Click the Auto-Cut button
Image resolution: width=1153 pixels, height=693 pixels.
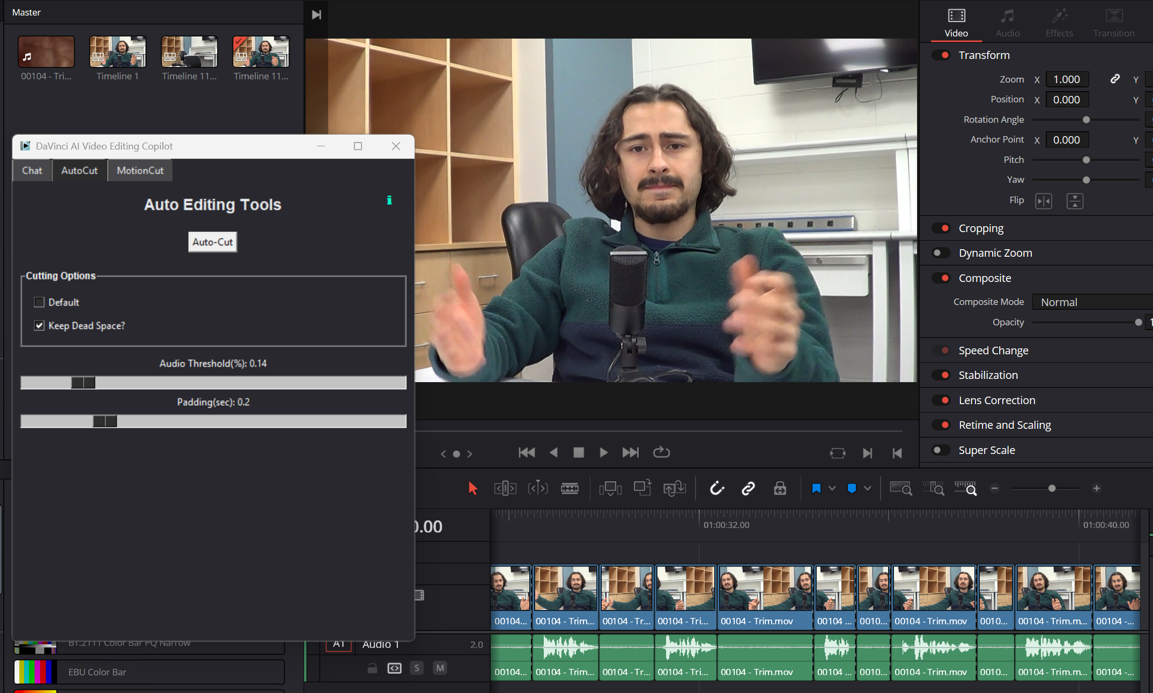pos(212,242)
